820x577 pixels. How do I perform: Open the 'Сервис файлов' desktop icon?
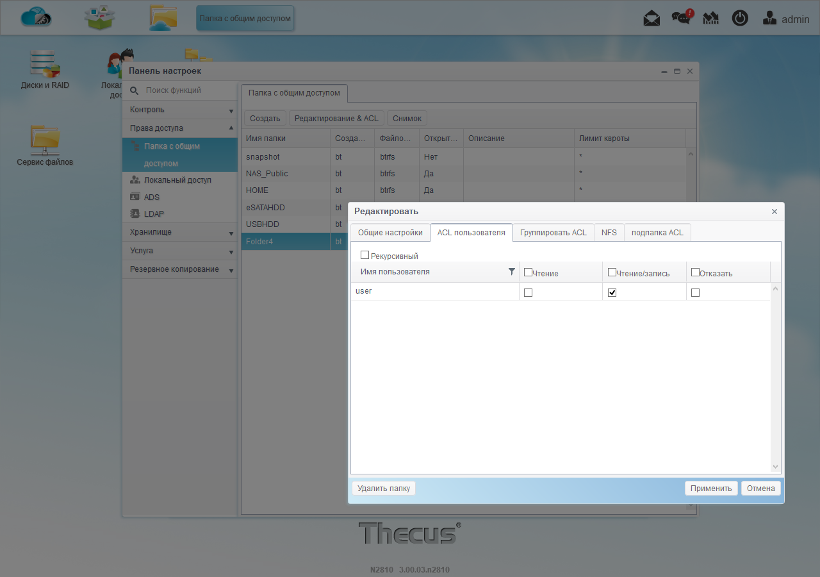(x=45, y=146)
